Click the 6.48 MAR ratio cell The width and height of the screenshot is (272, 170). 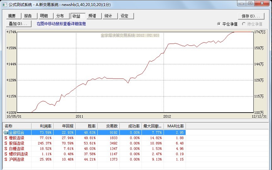pyautogui.click(x=180, y=143)
